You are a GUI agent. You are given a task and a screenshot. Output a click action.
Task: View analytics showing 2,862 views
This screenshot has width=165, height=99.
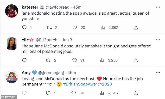(x=103, y=28)
